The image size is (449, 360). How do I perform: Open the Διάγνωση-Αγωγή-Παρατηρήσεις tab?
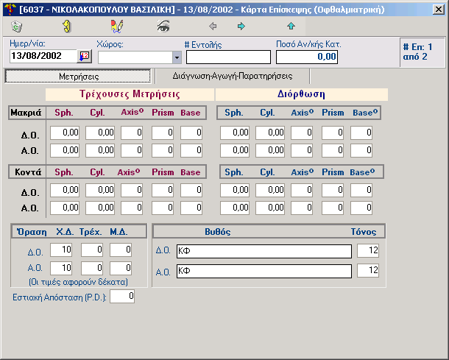coord(233,76)
